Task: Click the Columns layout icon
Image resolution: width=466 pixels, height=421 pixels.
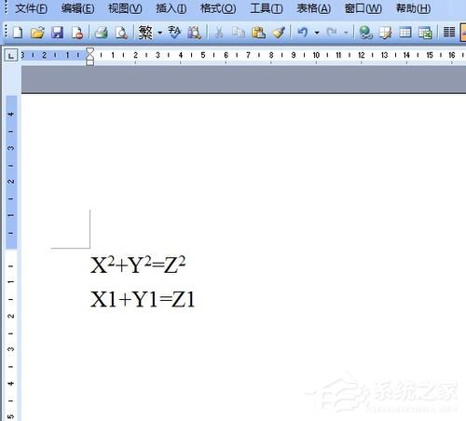Action: (449, 32)
